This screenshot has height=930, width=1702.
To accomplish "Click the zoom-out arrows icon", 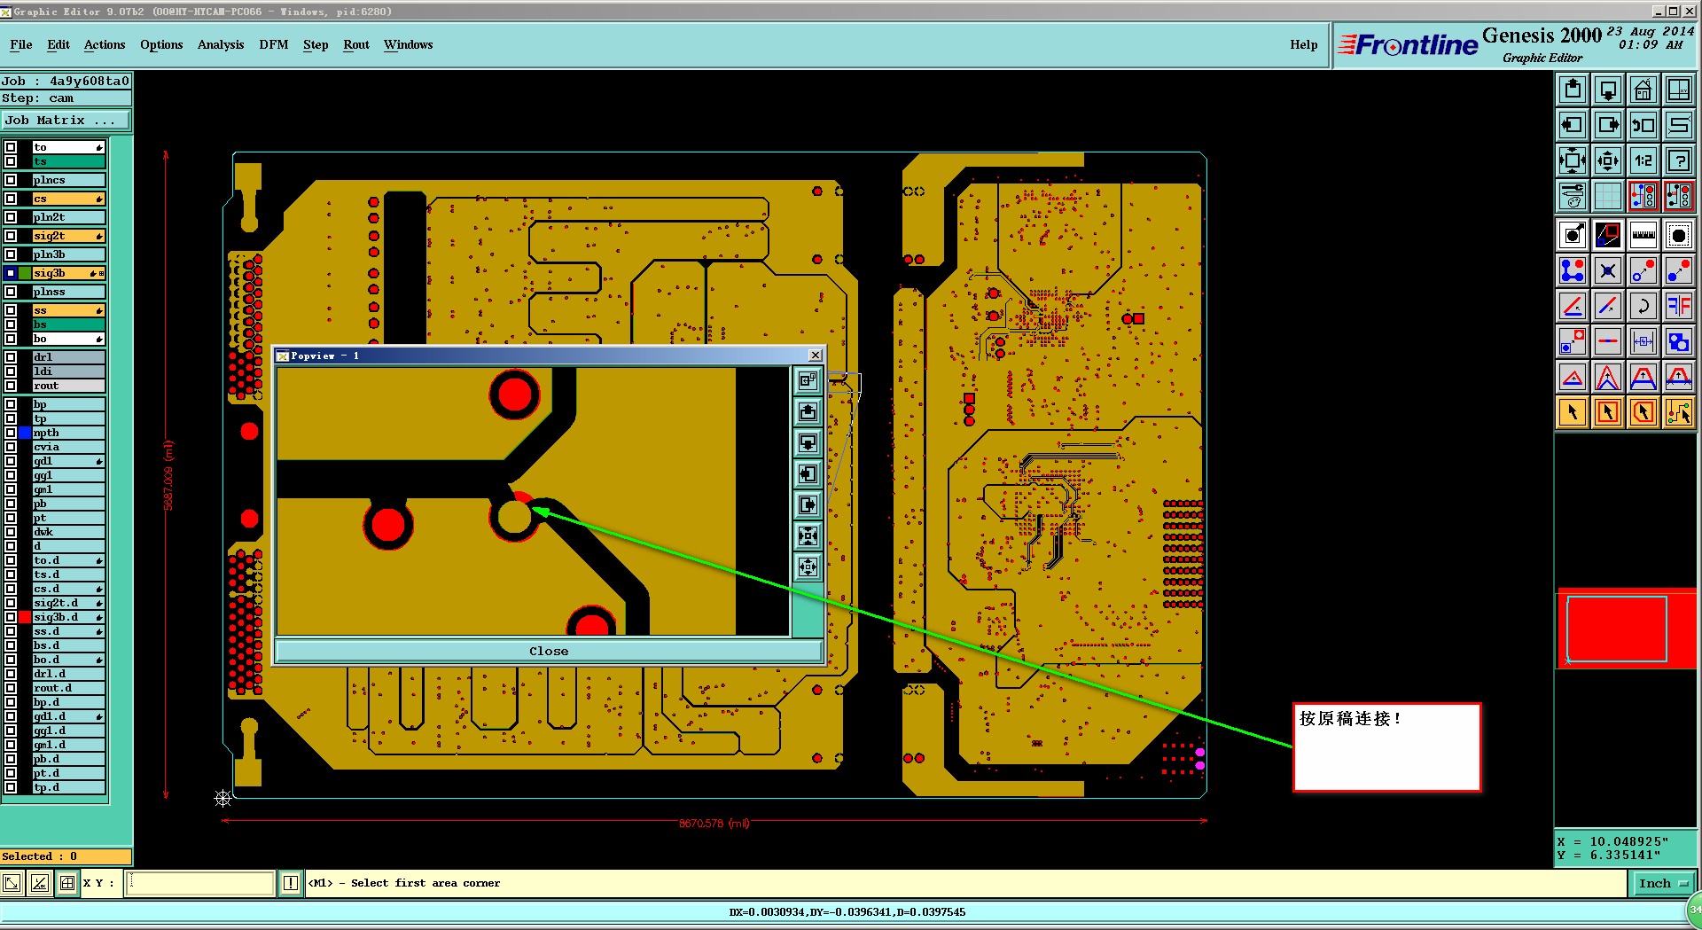I will coord(1608,160).
